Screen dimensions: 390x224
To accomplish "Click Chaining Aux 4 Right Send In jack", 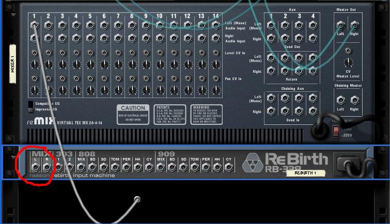I will click(313, 111).
